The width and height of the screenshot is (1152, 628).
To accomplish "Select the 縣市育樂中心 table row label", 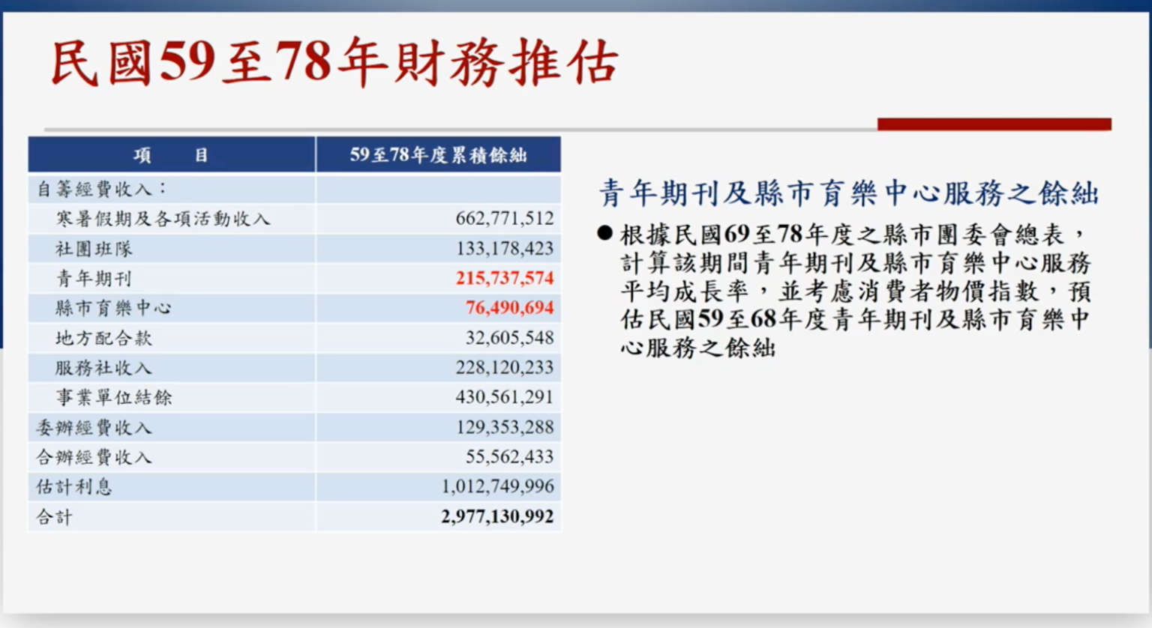I will point(113,308).
